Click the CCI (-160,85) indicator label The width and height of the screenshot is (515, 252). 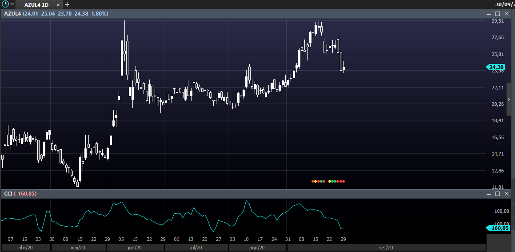pyautogui.click(x=20, y=194)
